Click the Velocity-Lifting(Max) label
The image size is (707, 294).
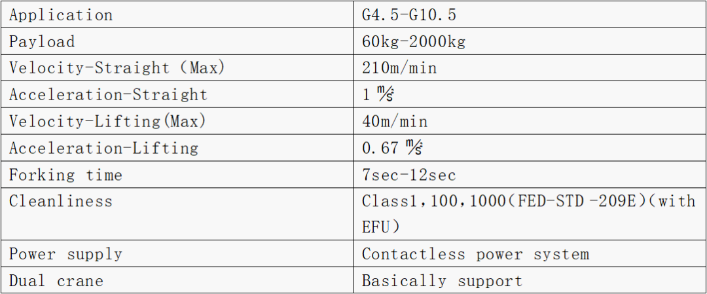pyautogui.click(x=107, y=121)
